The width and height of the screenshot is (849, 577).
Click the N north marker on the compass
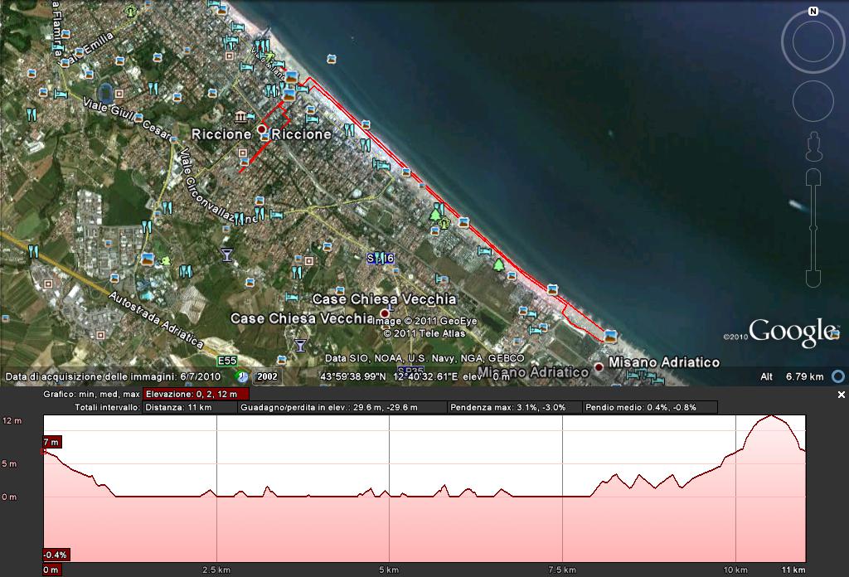coord(813,11)
